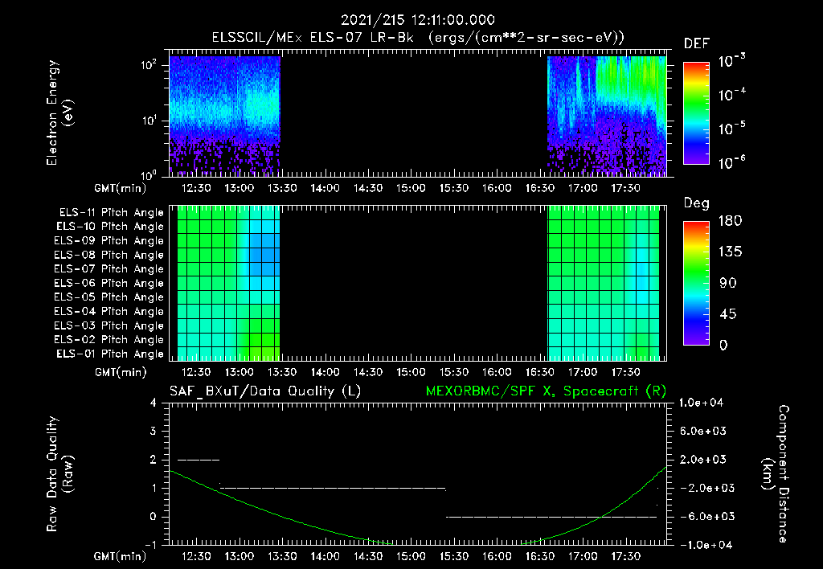The image size is (823, 569).
Task: Click the 135 degree scale label
Action: (x=730, y=252)
